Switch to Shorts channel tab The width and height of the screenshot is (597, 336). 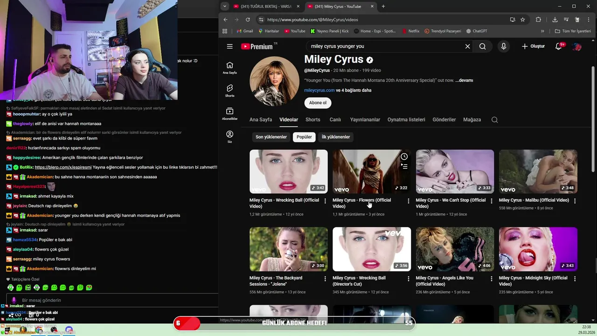click(x=313, y=119)
